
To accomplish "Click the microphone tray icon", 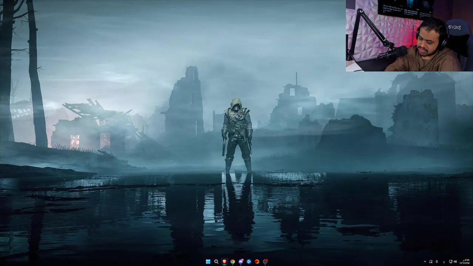I will tap(437, 262).
